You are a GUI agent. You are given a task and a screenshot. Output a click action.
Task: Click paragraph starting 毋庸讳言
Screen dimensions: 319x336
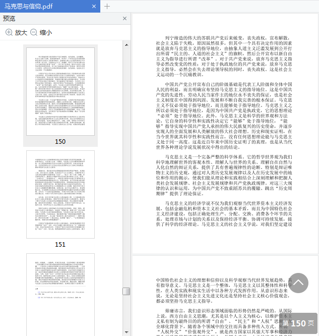coord(224,322)
